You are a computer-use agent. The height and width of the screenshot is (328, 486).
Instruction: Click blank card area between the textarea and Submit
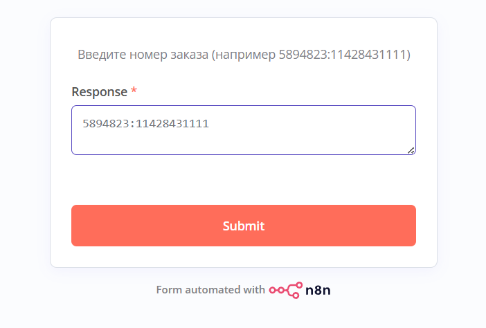[x=244, y=180]
